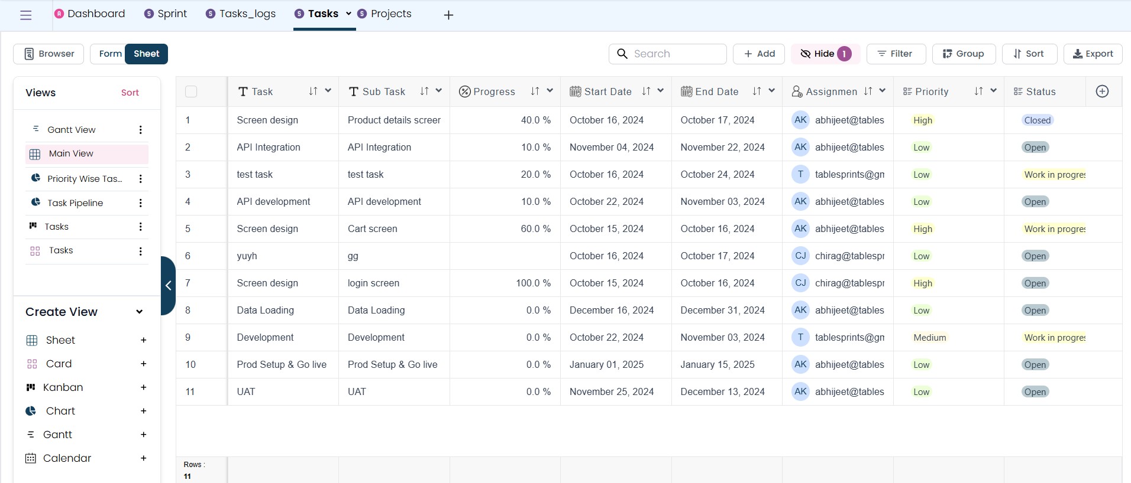Export the table data
This screenshot has width=1131, height=483.
[1093, 54]
